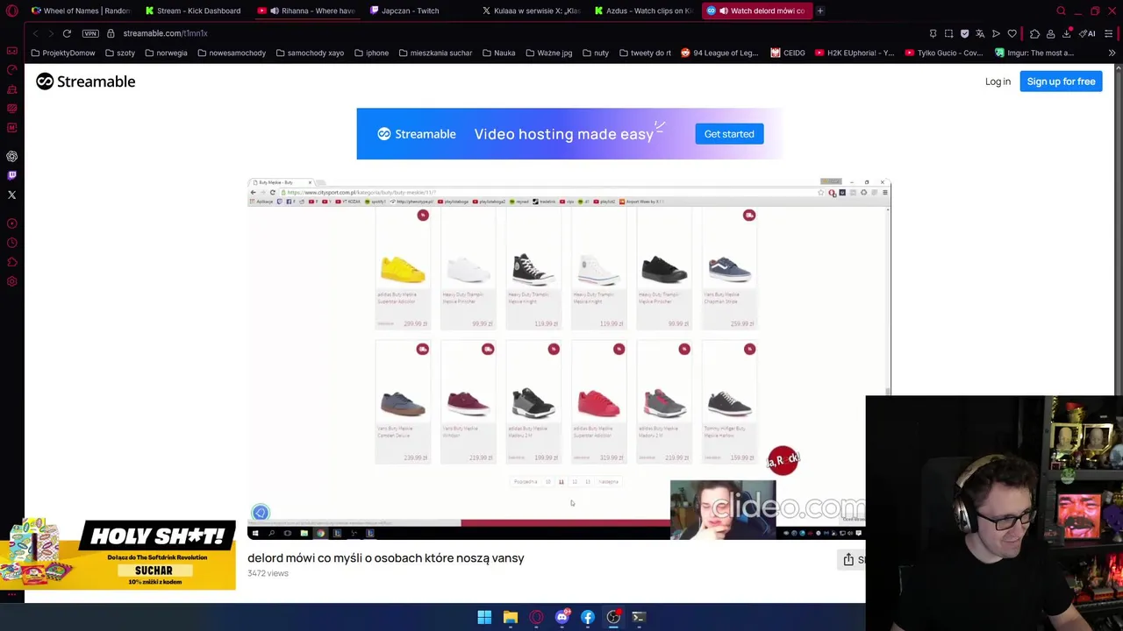Open the AI assistant button
This screenshot has height=631, width=1123.
click(x=1087, y=33)
